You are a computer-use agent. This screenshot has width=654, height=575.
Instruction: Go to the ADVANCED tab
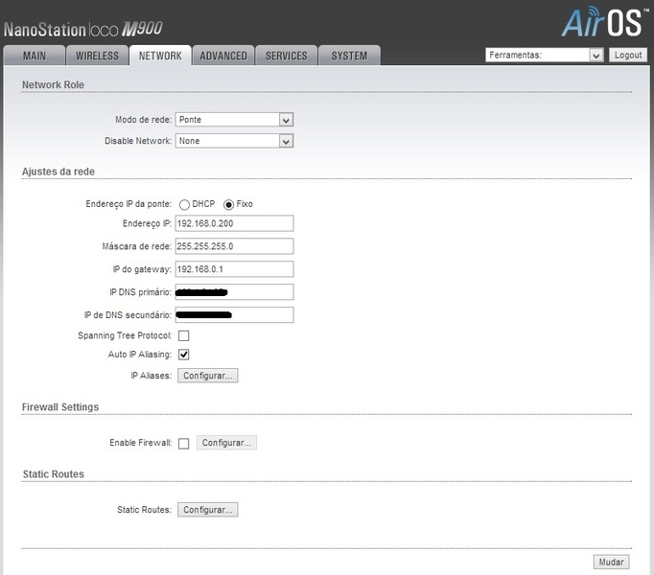223,56
